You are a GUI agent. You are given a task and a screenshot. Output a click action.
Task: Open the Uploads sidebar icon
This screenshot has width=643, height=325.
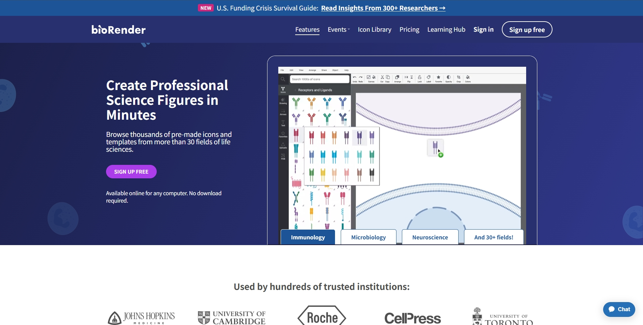pyautogui.click(x=283, y=145)
